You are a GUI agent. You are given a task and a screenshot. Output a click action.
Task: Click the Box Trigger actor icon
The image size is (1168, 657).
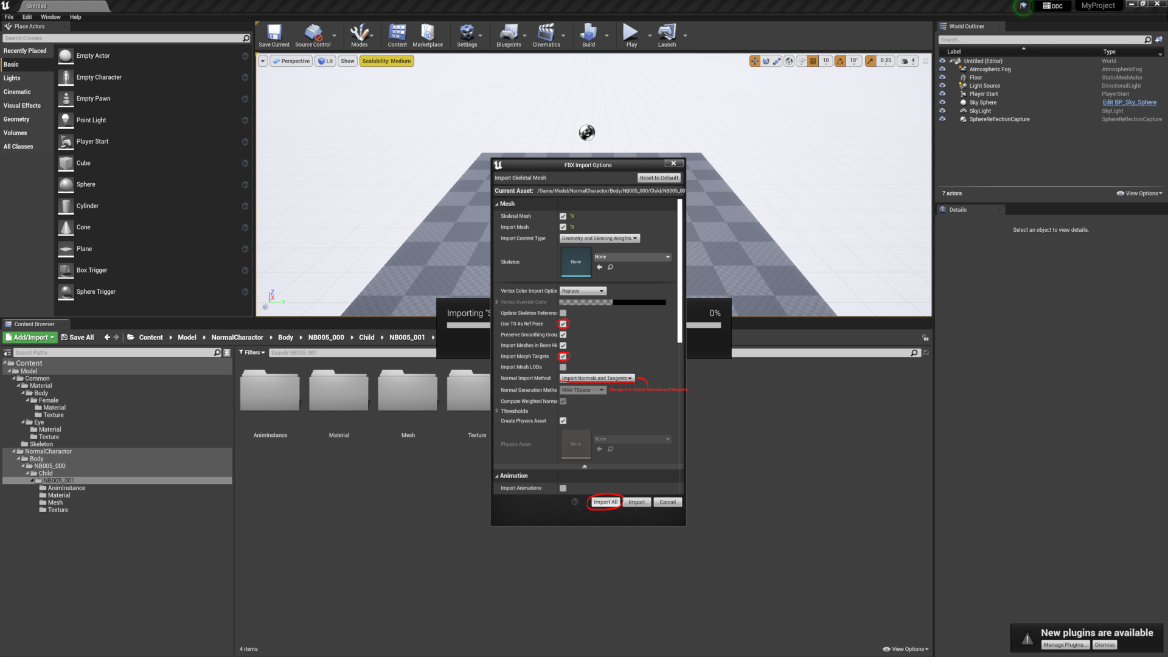[66, 270]
